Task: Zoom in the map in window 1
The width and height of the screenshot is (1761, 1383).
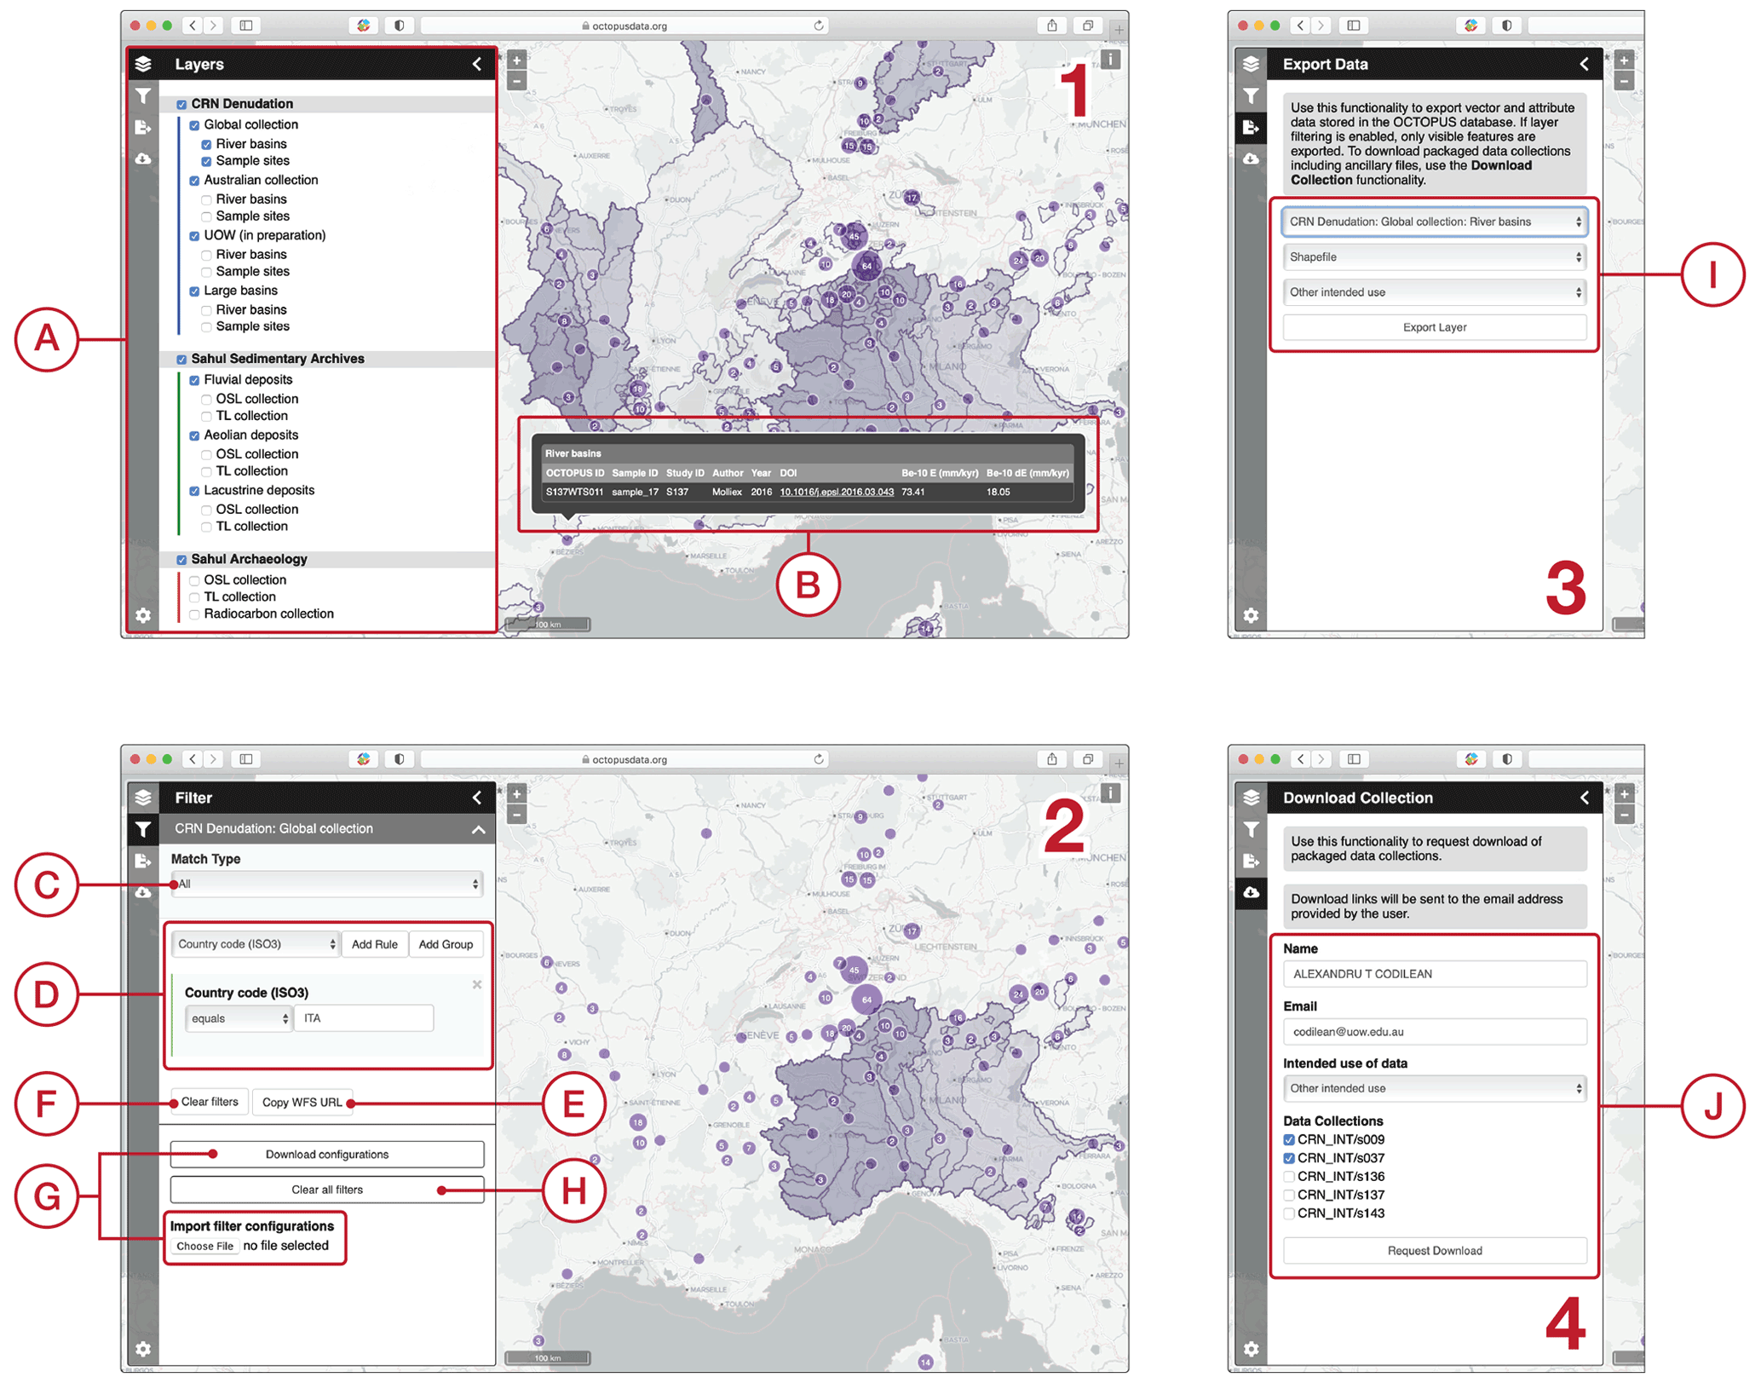Action: [516, 61]
